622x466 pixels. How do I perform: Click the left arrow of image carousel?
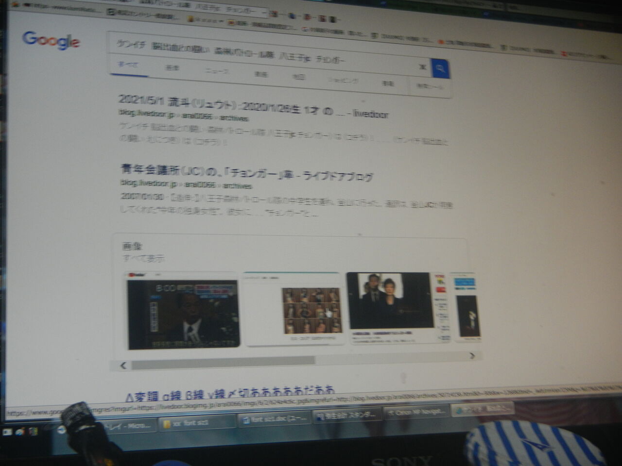coord(123,365)
